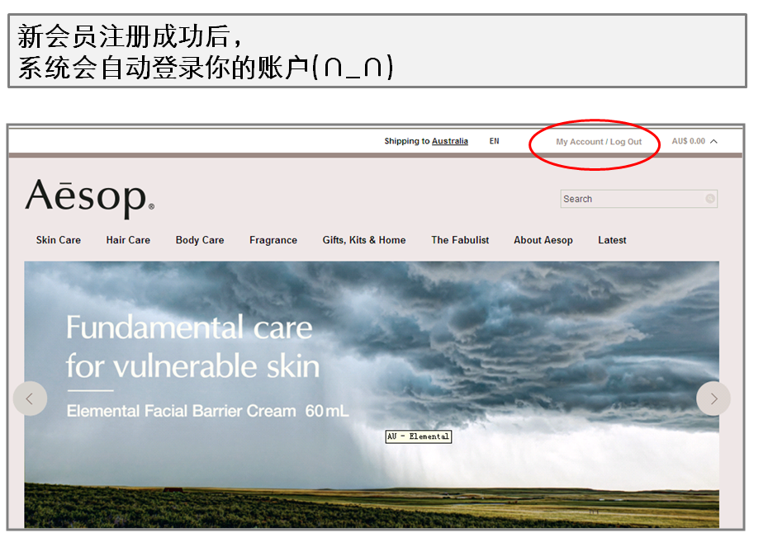Open the Fragrance menu
This screenshot has width=768, height=547.
click(273, 240)
